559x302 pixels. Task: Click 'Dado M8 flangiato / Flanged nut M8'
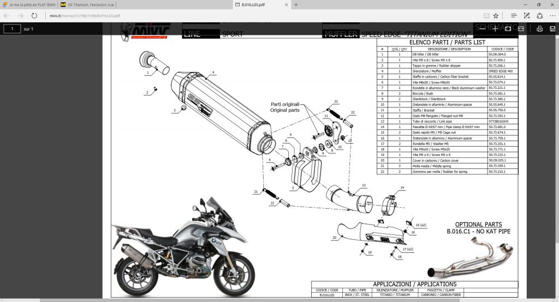[437, 116]
